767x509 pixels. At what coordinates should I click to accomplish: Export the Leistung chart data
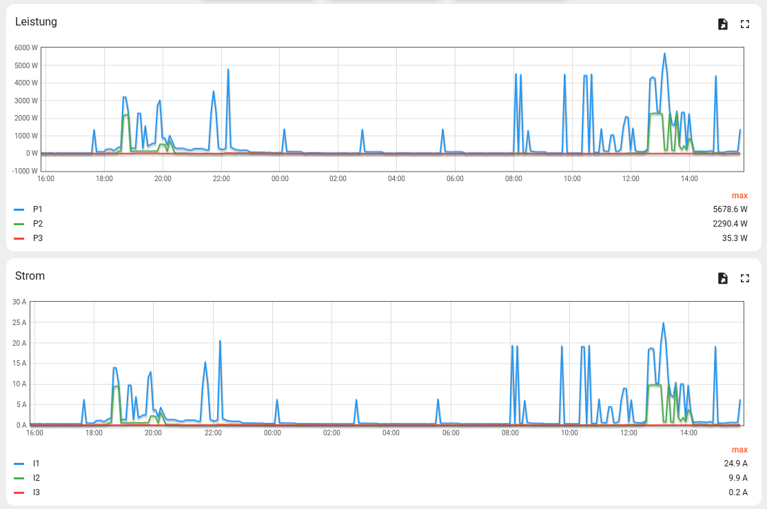722,24
